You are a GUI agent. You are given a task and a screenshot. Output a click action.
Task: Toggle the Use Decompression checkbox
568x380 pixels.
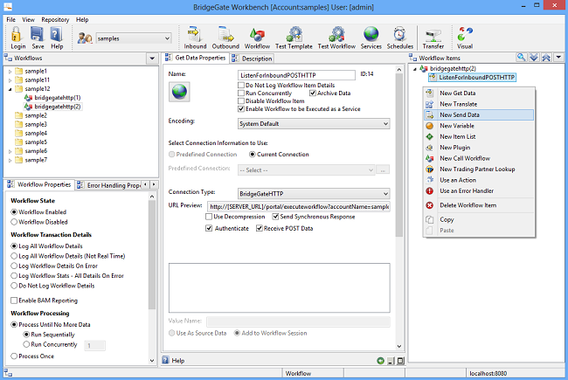[x=208, y=216]
